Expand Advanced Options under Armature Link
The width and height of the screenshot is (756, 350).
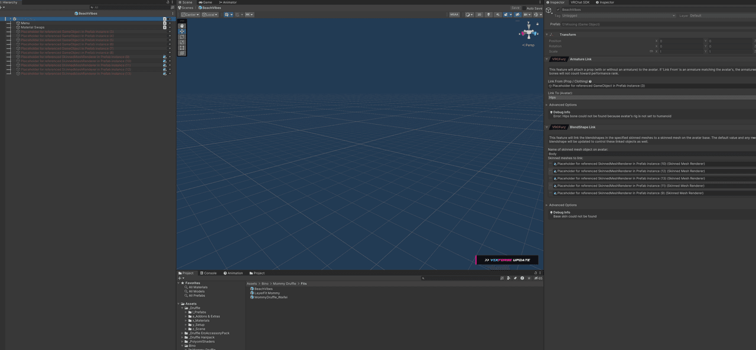(x=547, y=104)
